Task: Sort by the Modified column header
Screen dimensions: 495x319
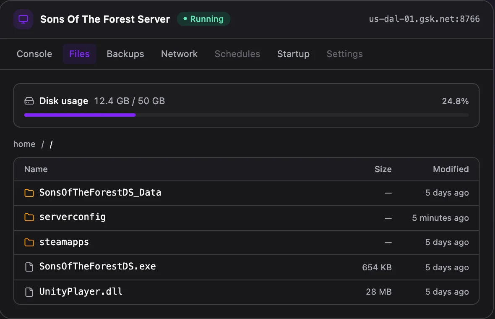Action: tap(451, 169)
